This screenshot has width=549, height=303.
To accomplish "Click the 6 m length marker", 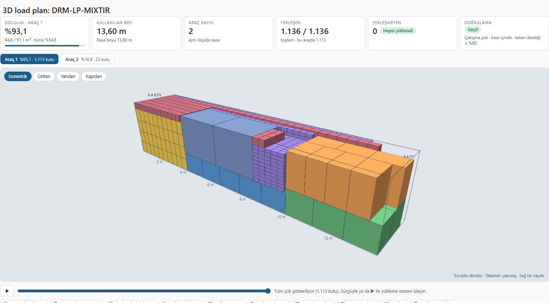I will click(x=211, y=185).
